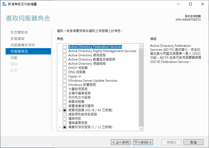Viewport: 209px width, 148px height.
Task: Tick the 列印和文件服務 checkbox
Action: pos(65,98)
